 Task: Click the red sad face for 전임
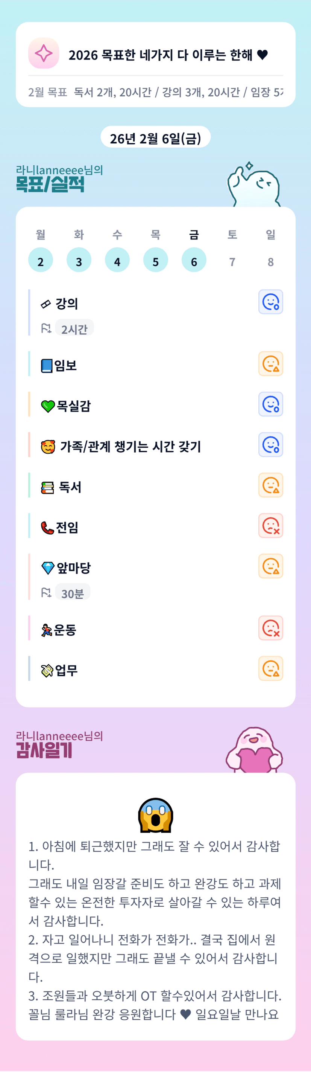(x=271, y=526)
